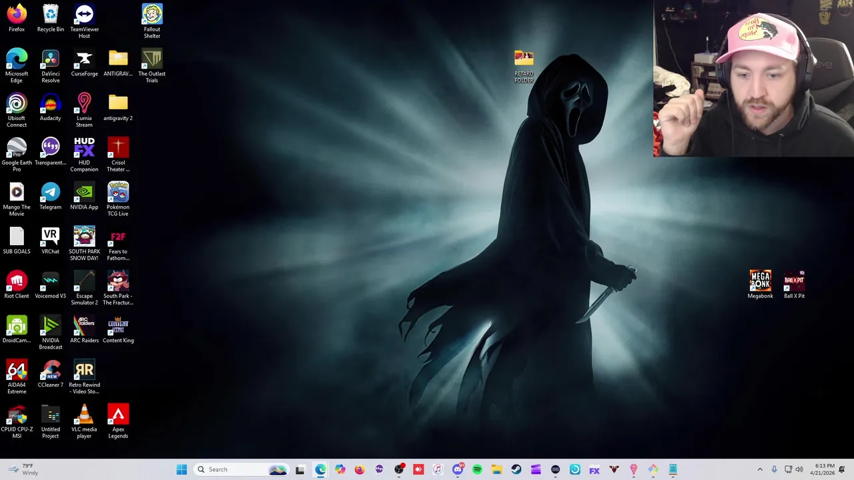Open the Ball X Pit shortcut
Screen dimensions: 854x480
[x=794, y=284]
